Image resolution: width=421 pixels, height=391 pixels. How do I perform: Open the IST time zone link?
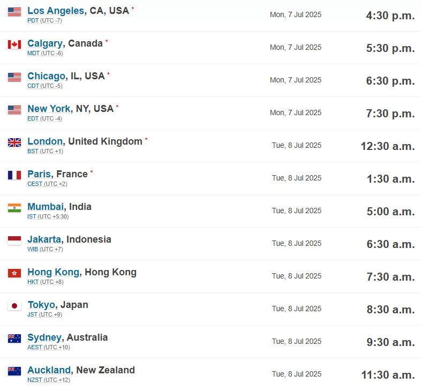tap(32, 216)
